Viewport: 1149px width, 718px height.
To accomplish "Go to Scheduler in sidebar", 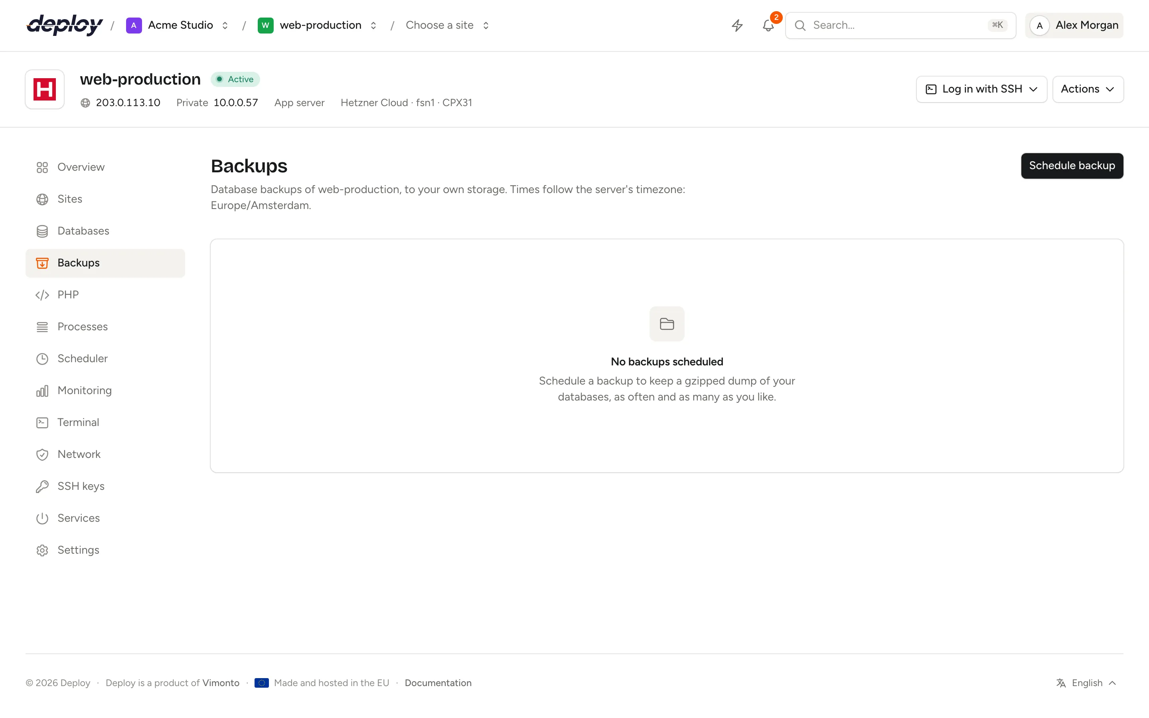I will 105,359.
